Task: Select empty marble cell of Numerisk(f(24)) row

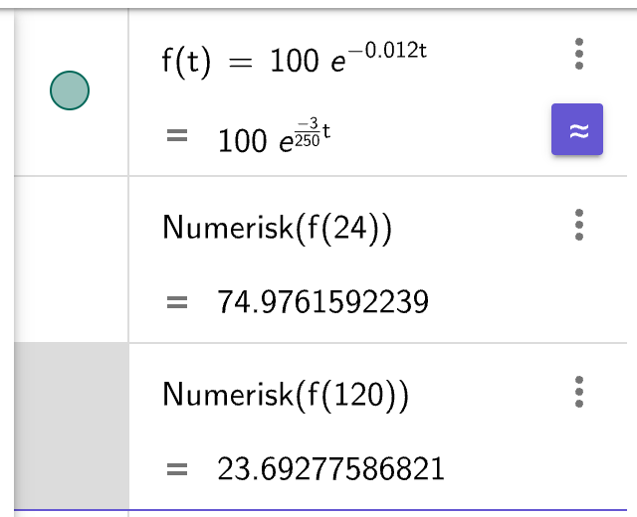Action: click(72, 259)
